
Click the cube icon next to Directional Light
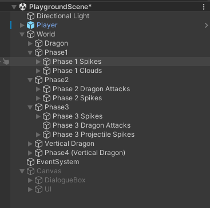(x=30, y=16)
